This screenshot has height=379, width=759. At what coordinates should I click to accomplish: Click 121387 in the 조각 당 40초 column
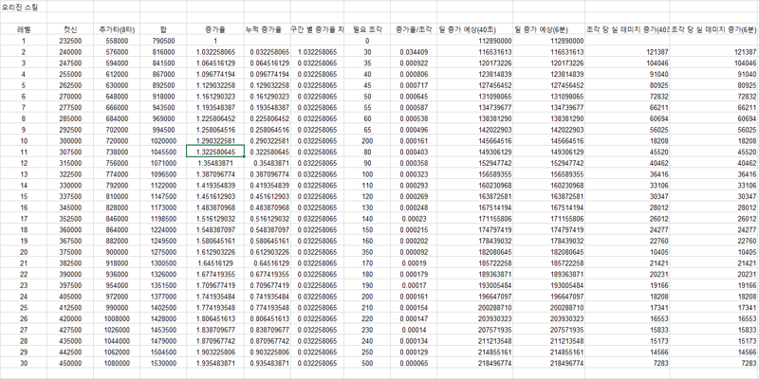point(627,52)
